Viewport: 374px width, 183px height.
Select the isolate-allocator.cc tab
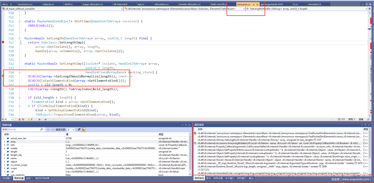coord(193,4)
